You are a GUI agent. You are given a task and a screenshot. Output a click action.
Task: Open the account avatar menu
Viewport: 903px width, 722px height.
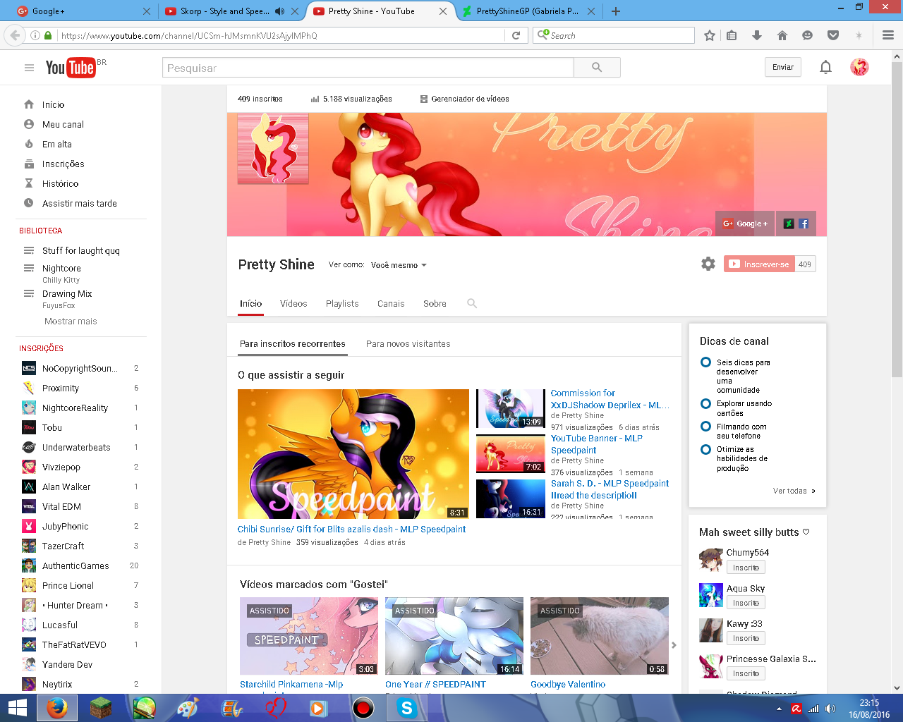click(x=859, y=67)
